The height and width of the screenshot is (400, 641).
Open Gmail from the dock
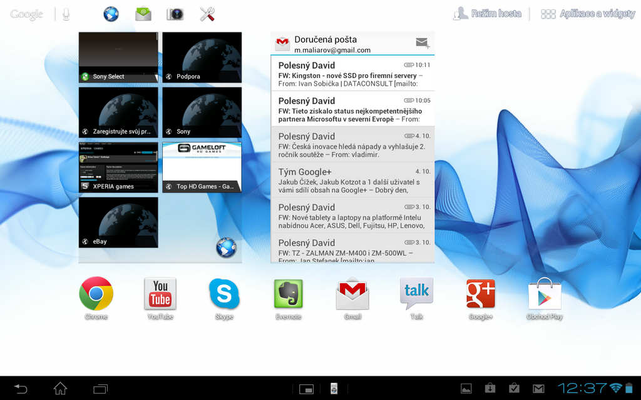[x=352, y=294]
